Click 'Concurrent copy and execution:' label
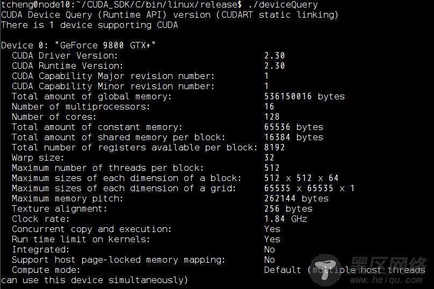 [92, 229]
